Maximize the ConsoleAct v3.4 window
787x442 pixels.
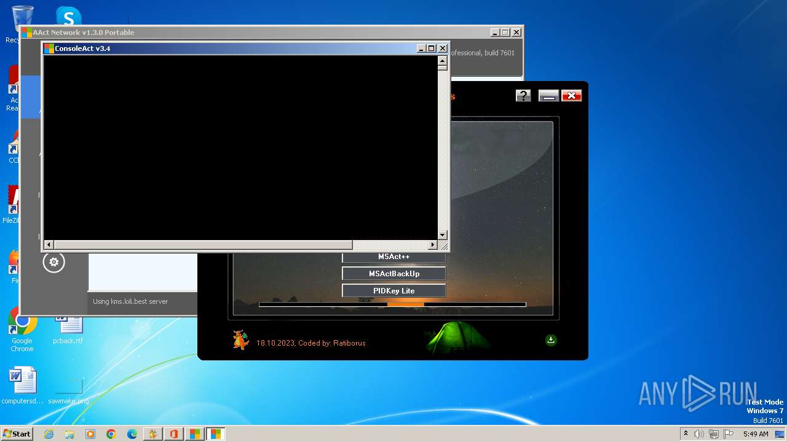(x=432, y=48)
